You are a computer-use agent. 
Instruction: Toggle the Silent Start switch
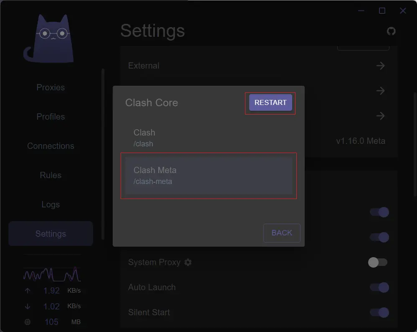(x=379, y=312)
